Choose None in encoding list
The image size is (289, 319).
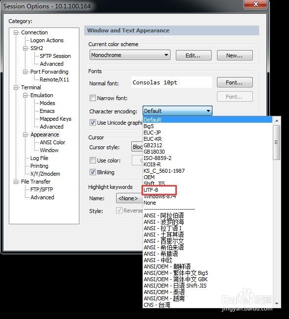[208, 203]
